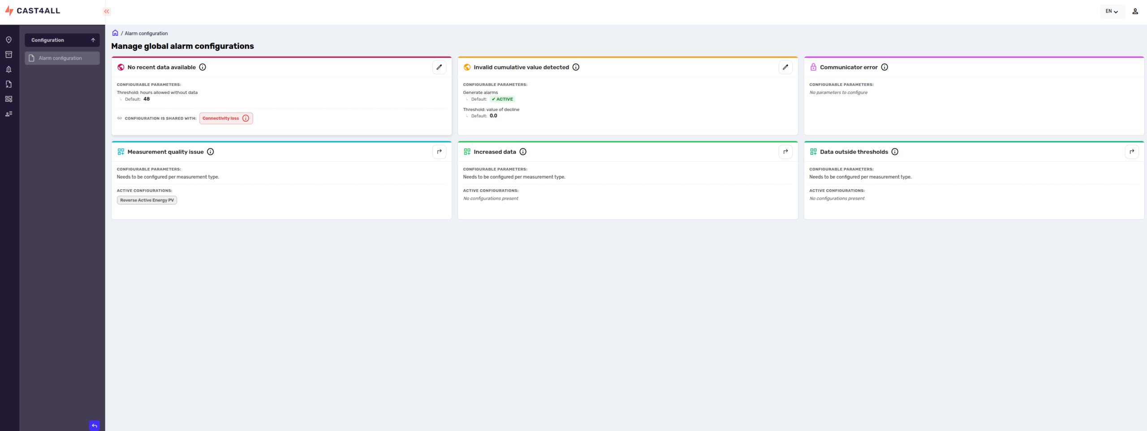Click the Reverse Active Energy PV chip
The width and height of the screenshot is (1147, 431).
(147, 200)
